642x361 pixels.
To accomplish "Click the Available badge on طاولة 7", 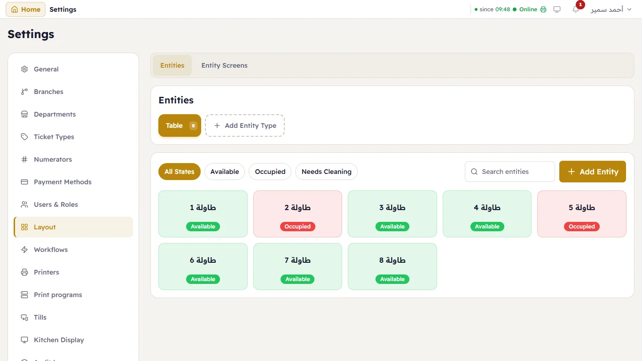I will click(298, 279).
